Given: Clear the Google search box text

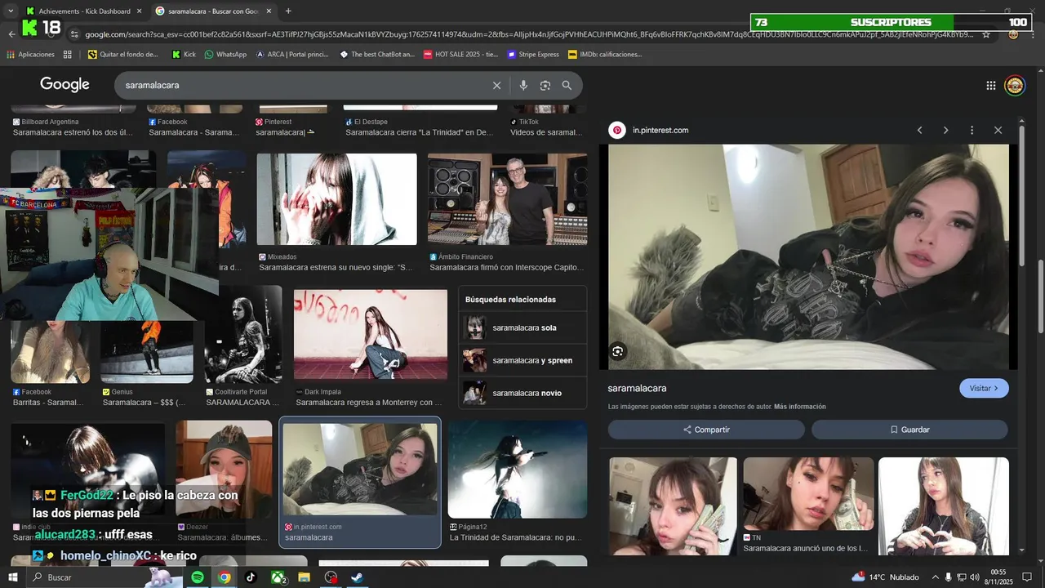Looking at the screenshot, I should [496, 85].
